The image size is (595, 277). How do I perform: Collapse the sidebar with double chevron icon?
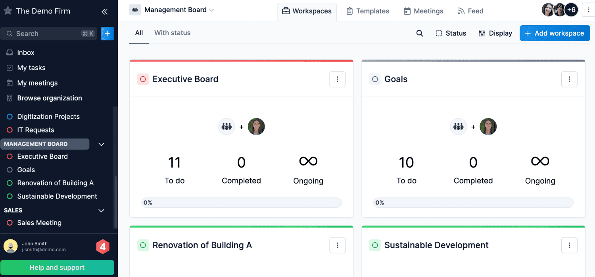point(105,11)
